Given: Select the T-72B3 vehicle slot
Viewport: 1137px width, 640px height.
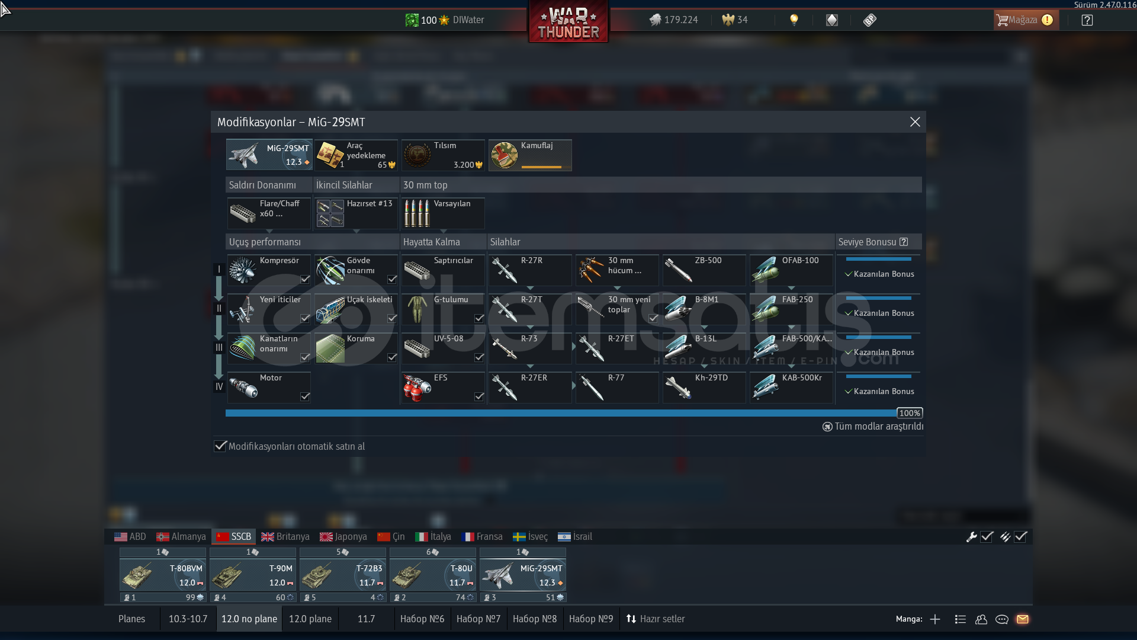Looking at the screenshot, I should [x=343, y=575].
